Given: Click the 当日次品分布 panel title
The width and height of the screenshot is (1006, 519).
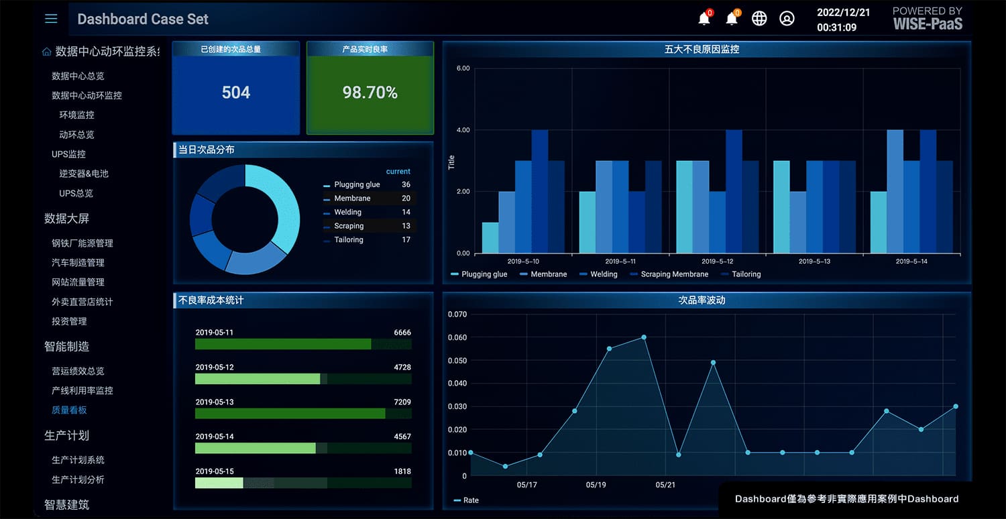Looking at the screenshot, I should 207,150.
